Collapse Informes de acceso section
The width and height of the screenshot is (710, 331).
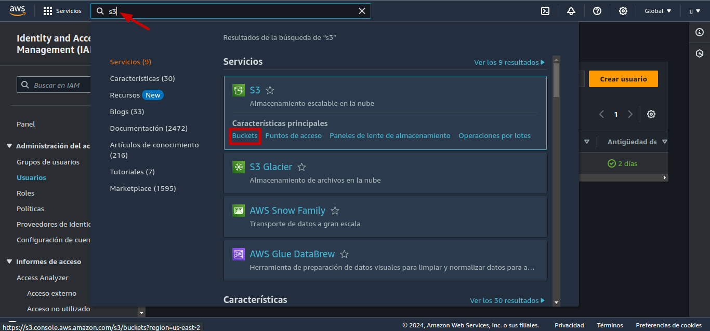[x=9, y=262]
